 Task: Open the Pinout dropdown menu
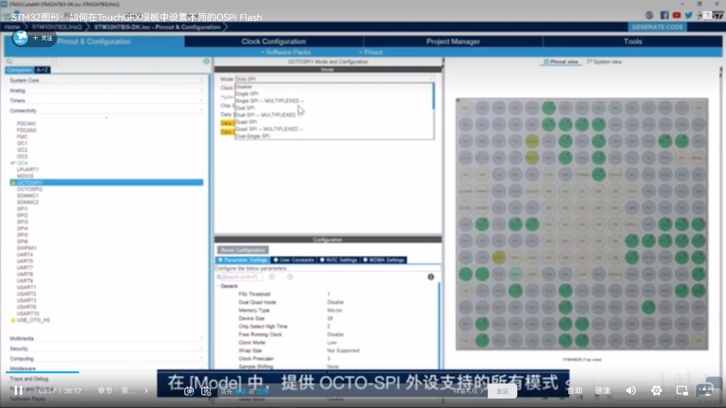coord(371,52)
